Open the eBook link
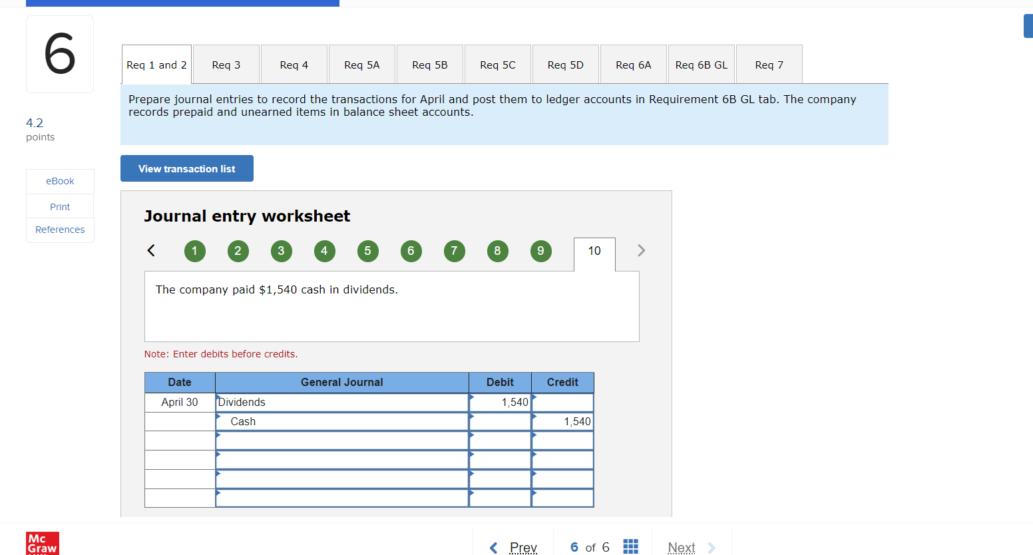 click(60, 180)
